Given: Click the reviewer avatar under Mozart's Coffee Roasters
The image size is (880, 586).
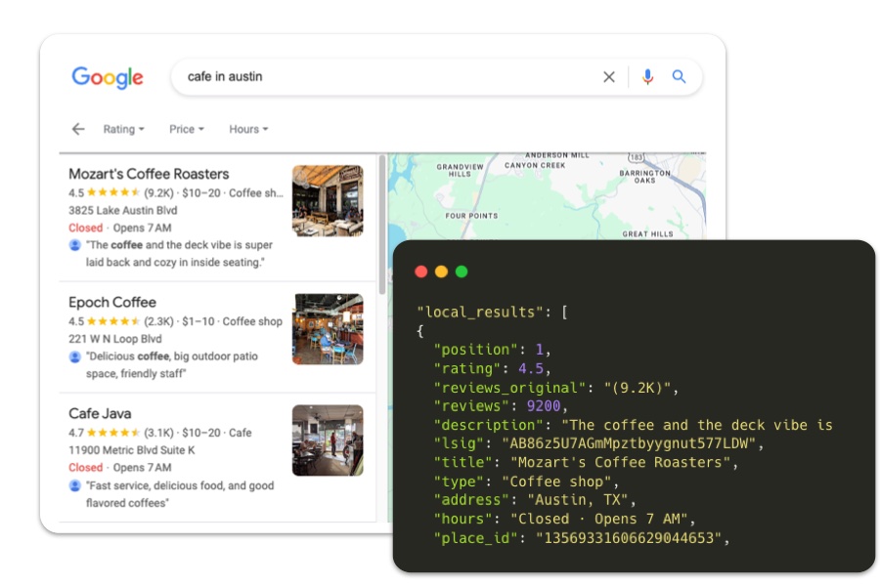Looking at the screenshot, I should coord(73,244).
